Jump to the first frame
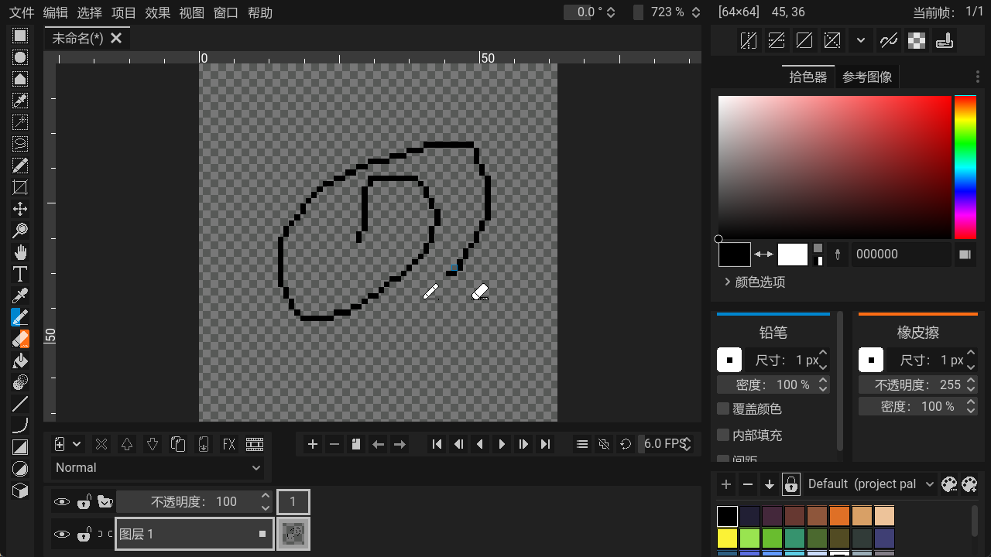Screen dimensions: 991x557 click(437, 444)
